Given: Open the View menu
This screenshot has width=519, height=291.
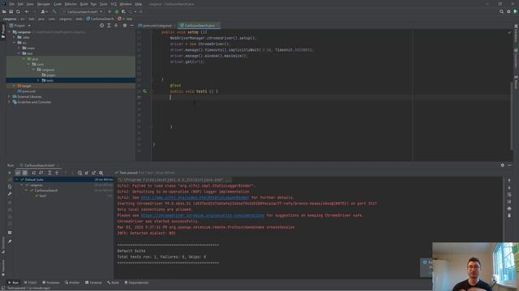Looking at the screenshot, I should click(x=30, y=4).
